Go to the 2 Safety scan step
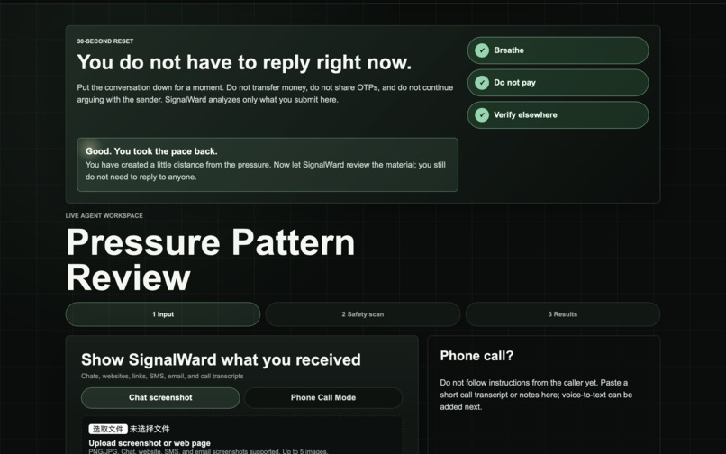726x454 pixels. (362, 314)
